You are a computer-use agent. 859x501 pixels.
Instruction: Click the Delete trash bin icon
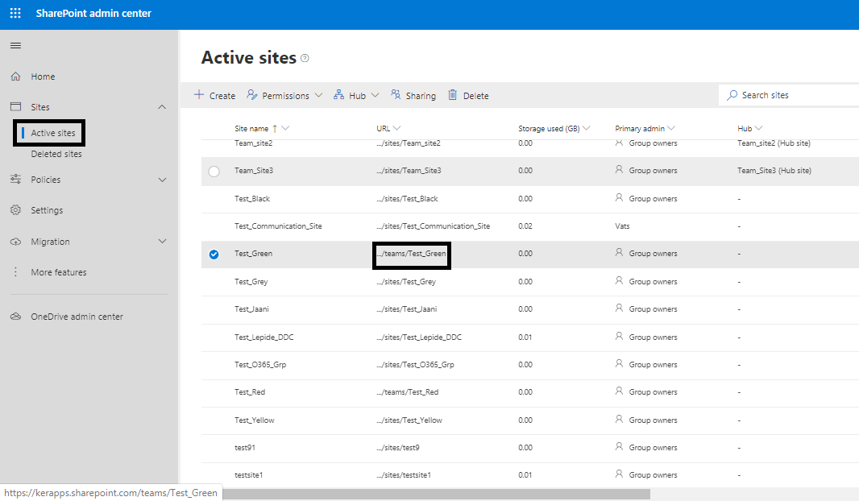pos(453,95)
